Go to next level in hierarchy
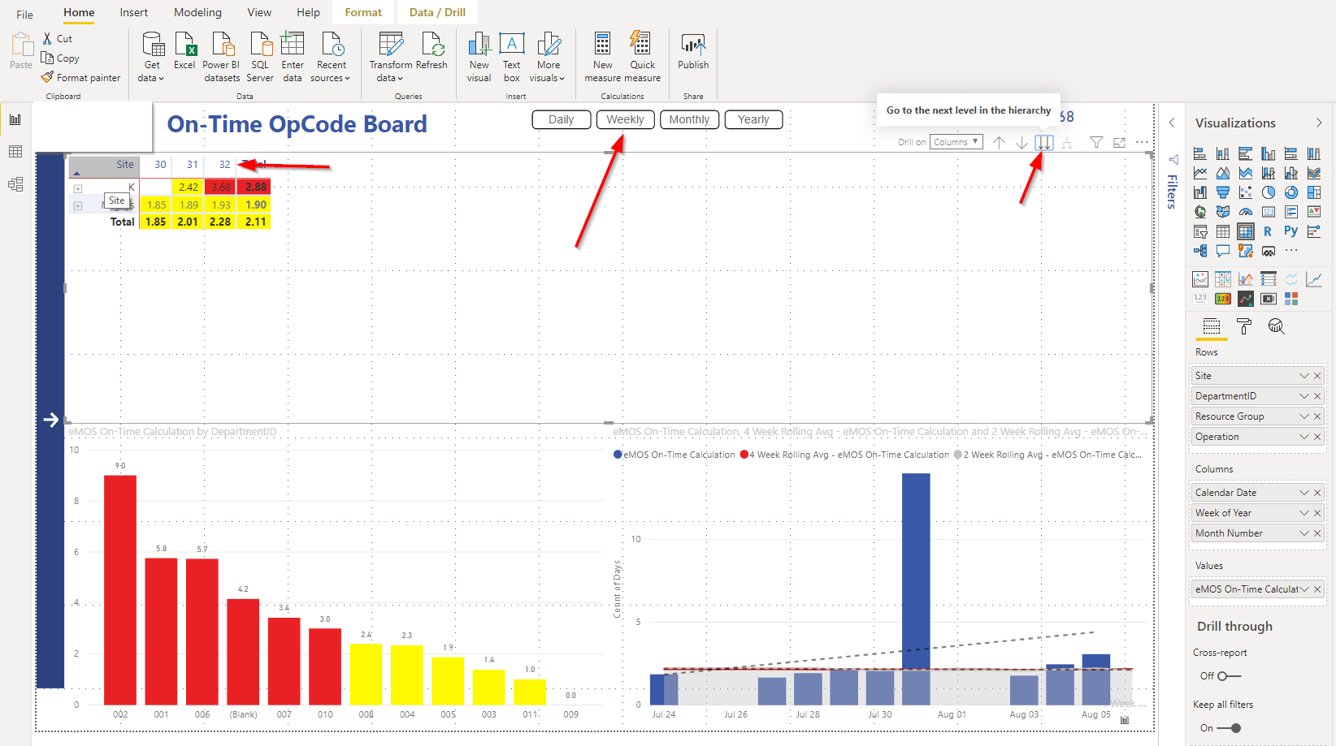This screenshot has width=1336, height=746. point(1044,142)
